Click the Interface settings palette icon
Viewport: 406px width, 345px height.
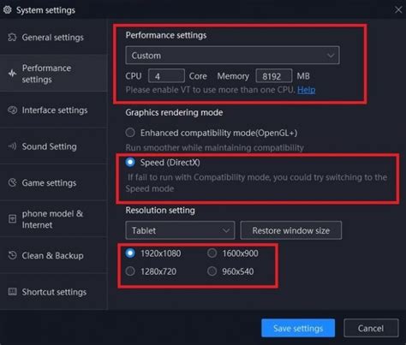(12, 110)
